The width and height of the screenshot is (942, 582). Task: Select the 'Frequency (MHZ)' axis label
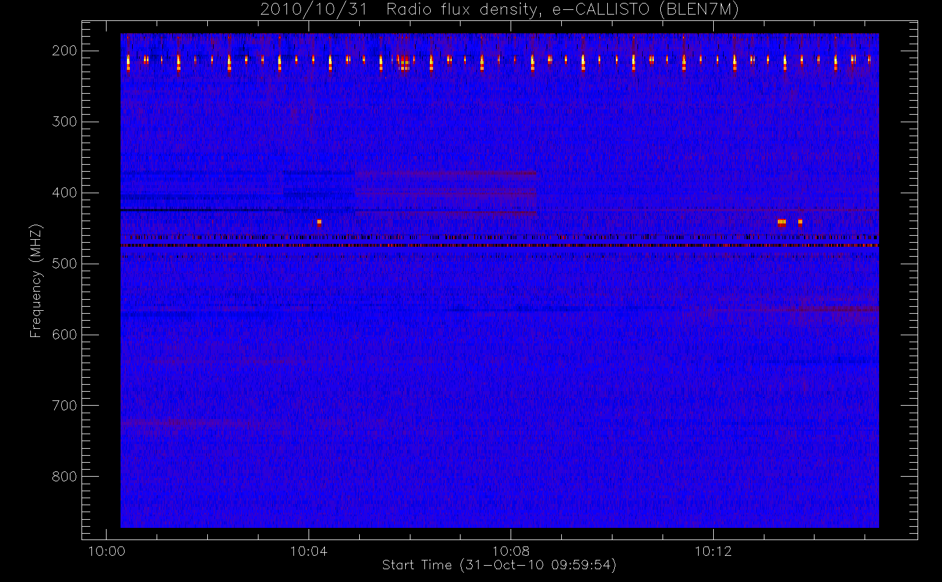tap(36, 281)
